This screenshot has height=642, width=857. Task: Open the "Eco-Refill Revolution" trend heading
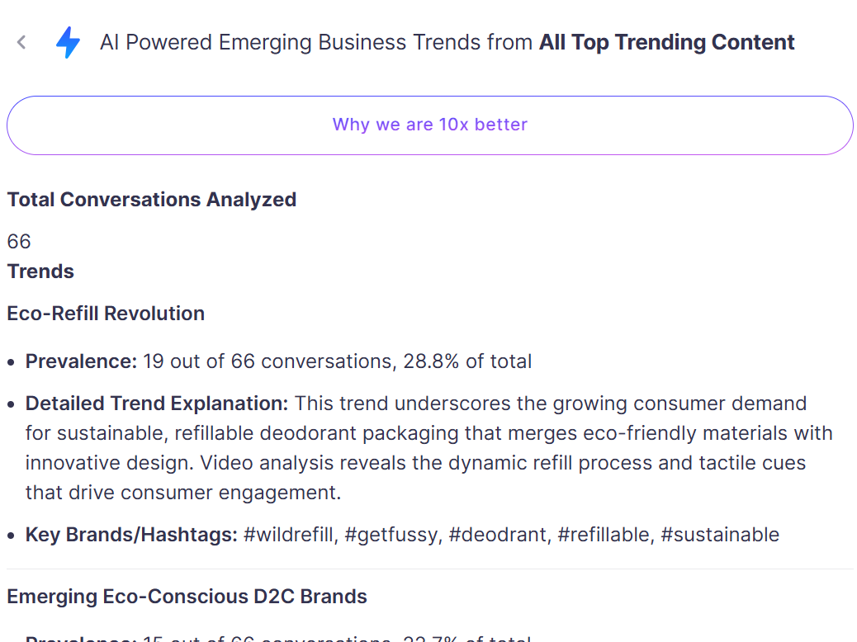(106, 314)
